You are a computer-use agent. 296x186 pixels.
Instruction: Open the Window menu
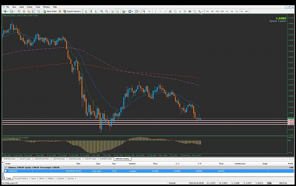pos(46,7)
